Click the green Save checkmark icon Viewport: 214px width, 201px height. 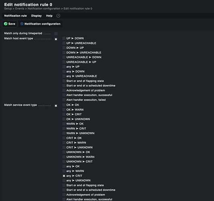click(x=6, y=24)
